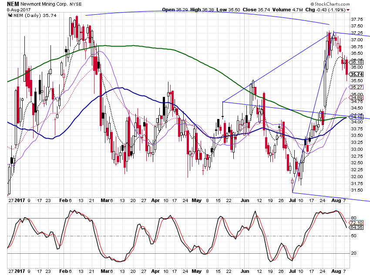
Task: Click the Jun label on the stochastic panel date axis
Action: point(245,271)
